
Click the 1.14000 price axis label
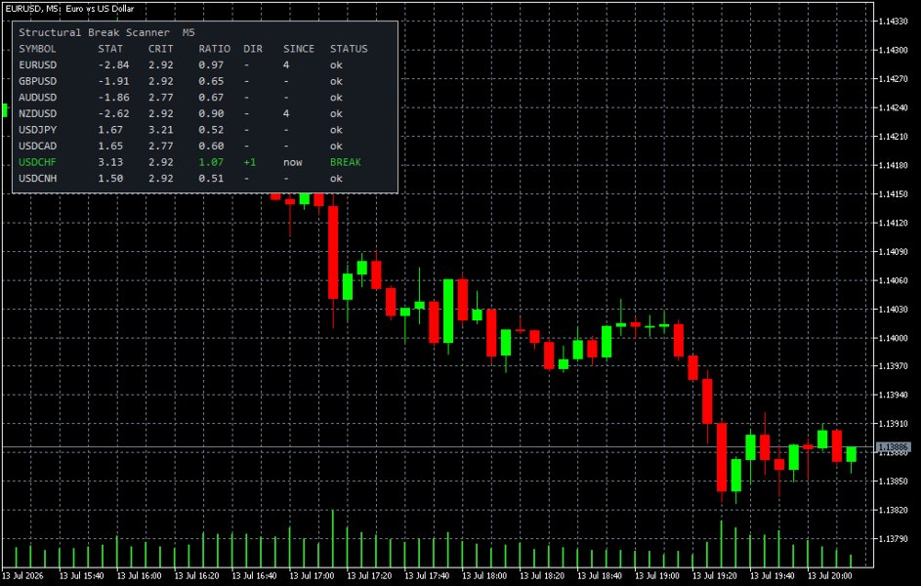tap(893, 338)
